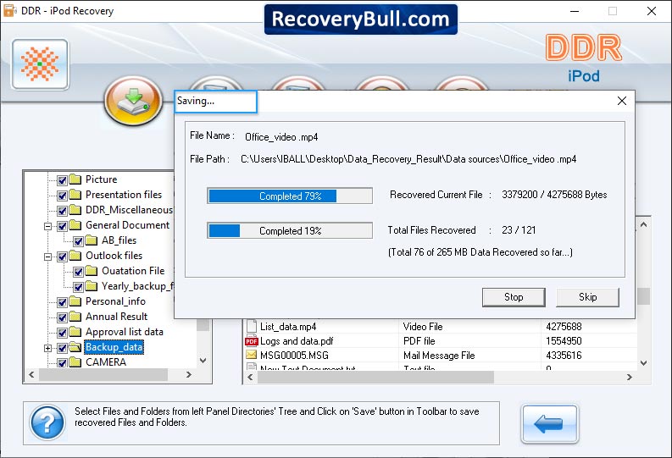Image resolution: width=672 pixels, height=458 pixels.
Task: Uncheck the Picture folder checkbox
Action: pos(62,180)
